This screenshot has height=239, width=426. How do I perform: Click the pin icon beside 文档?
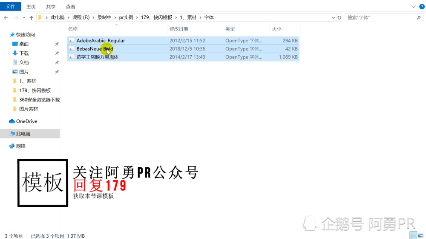[57, 62]
